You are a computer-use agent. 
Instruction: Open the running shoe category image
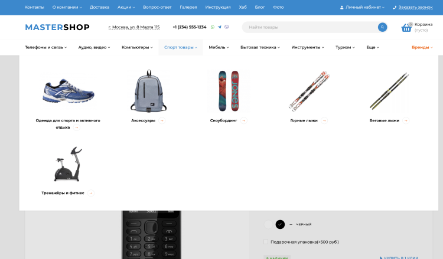[68, 91]
